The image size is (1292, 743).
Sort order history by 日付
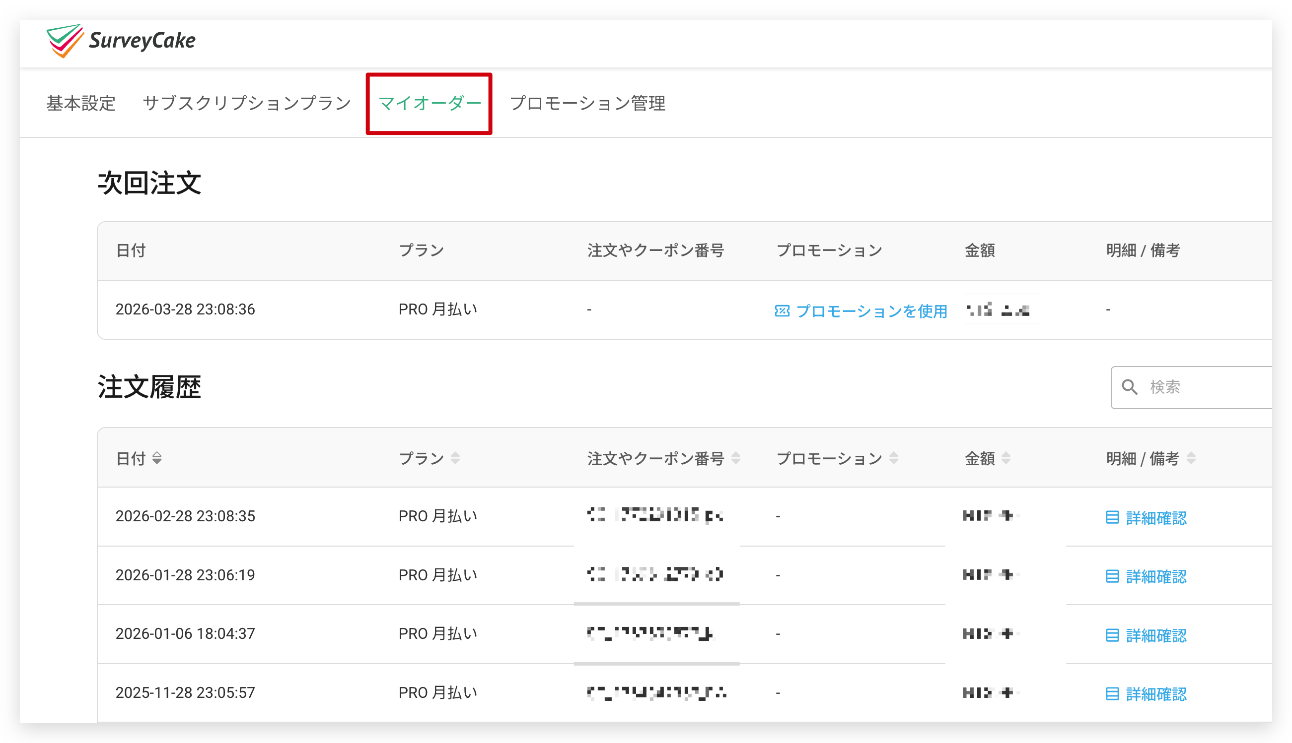click(x=157, y=458)
